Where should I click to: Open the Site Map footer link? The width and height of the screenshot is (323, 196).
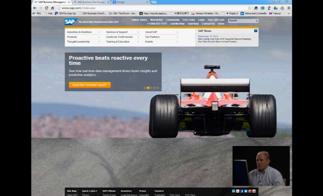[72, 191]
